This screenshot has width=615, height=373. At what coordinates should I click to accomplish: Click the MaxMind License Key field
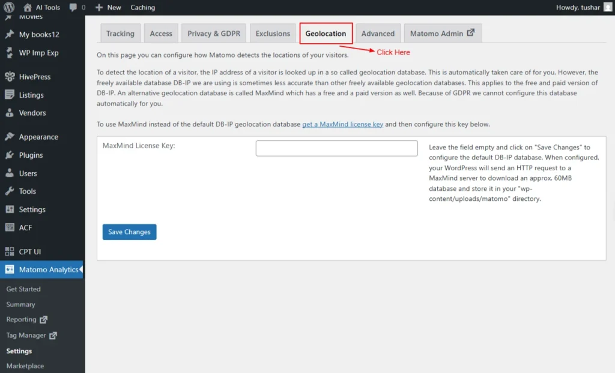point(336,148)
